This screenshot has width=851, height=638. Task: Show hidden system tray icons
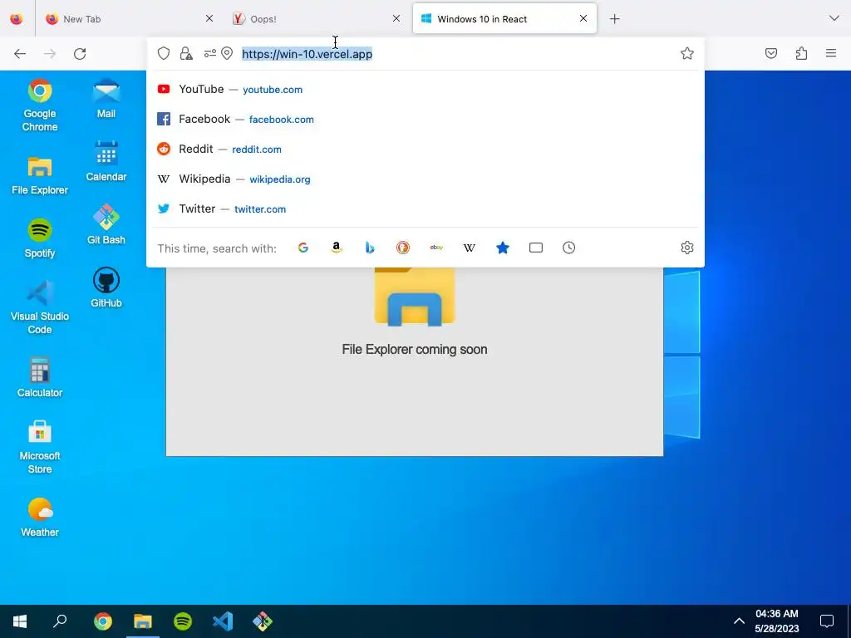(x=739, y=621)
